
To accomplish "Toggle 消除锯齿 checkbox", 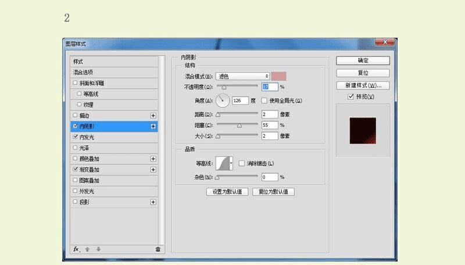I will click(x=242, y=163).
